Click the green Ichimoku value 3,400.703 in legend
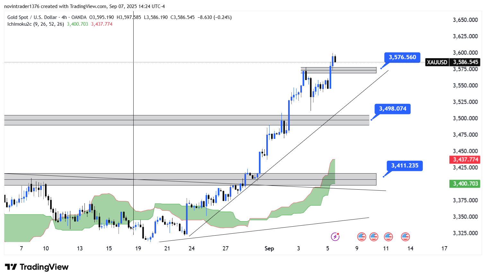Screen dimensions: 486x279 [x=77, y=24]
